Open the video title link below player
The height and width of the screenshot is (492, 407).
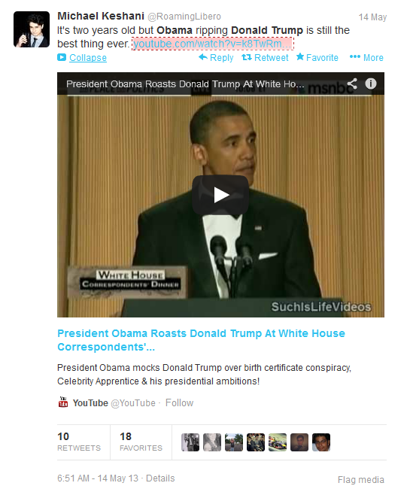(x=201, y=340)
